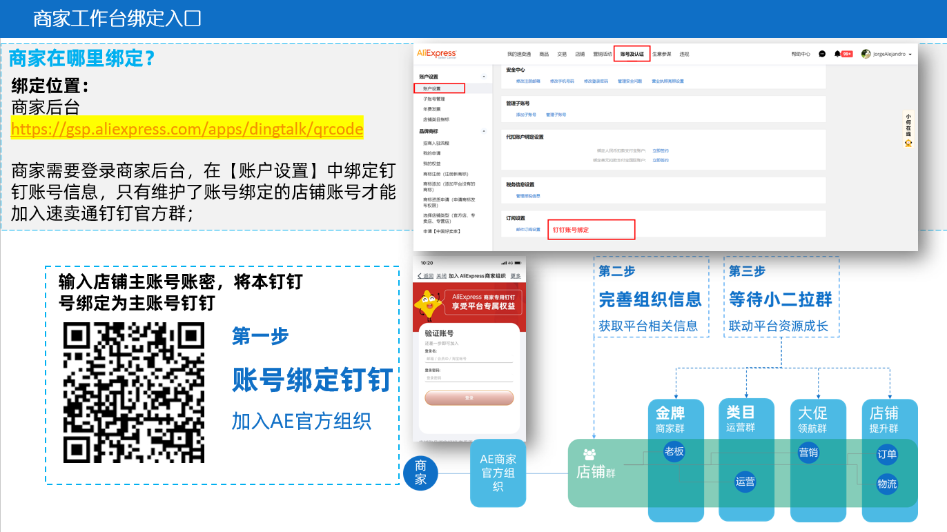Click the JorgeAlejandro profile avatar
This screenshot has width=947, height=532.
866,54
